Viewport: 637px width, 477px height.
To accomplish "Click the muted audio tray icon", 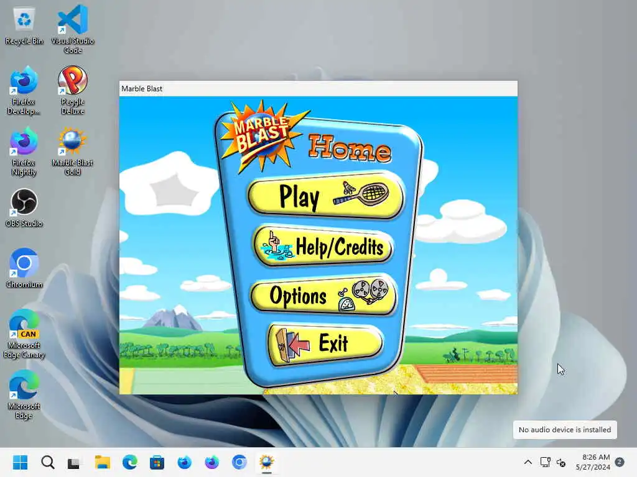I will (561, 462).
